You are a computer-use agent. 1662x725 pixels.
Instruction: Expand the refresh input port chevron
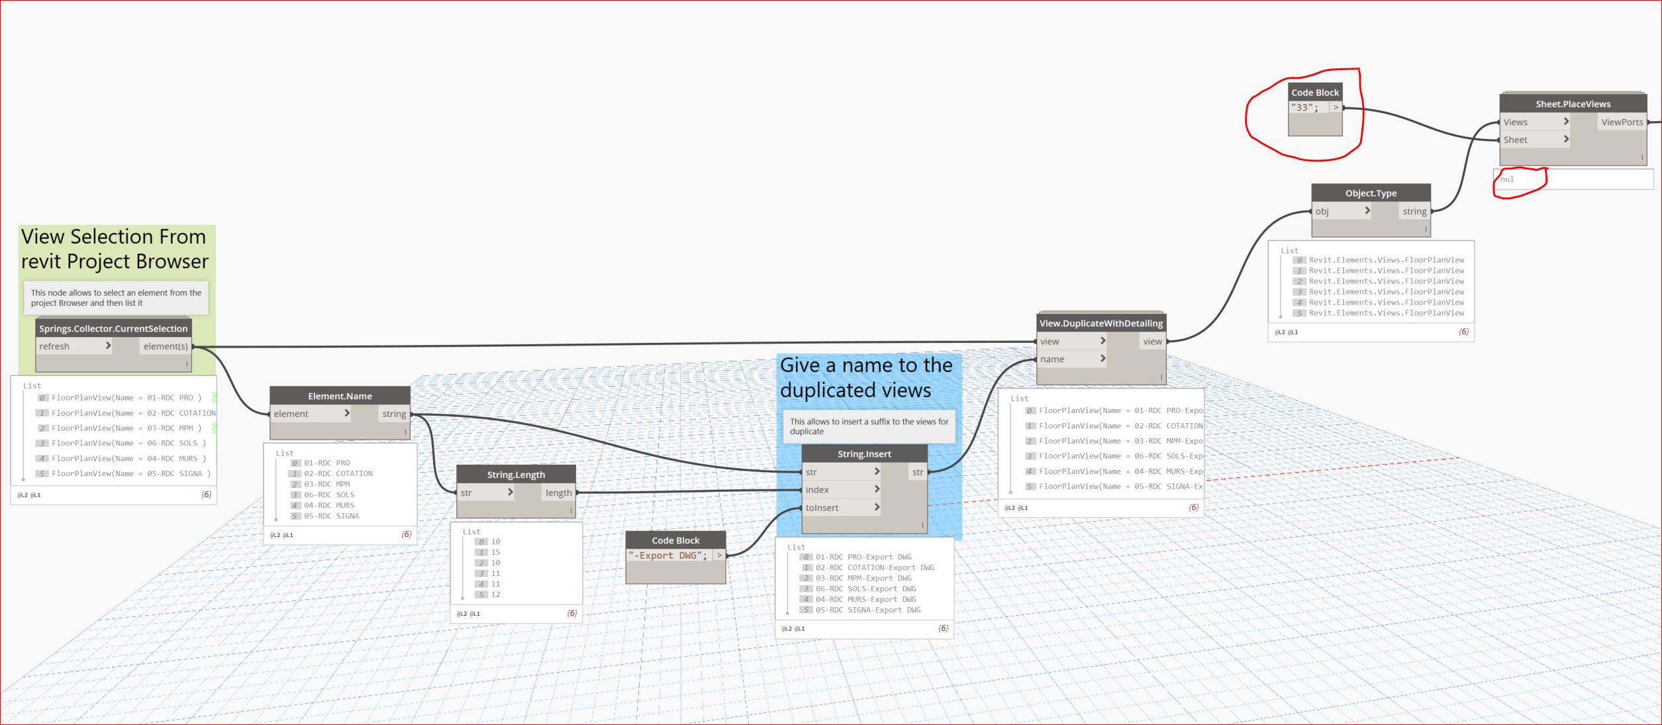coord(108,346)
